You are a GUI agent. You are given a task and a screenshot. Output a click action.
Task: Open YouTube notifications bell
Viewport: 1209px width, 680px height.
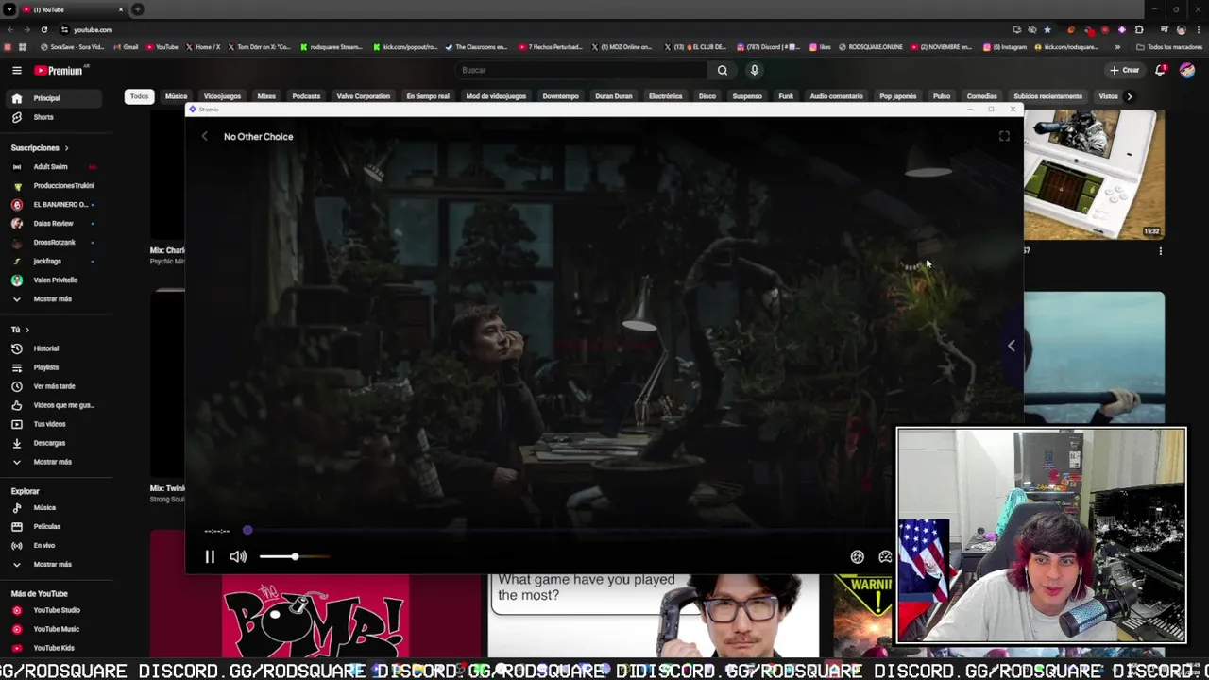(x=1161, y=70)
